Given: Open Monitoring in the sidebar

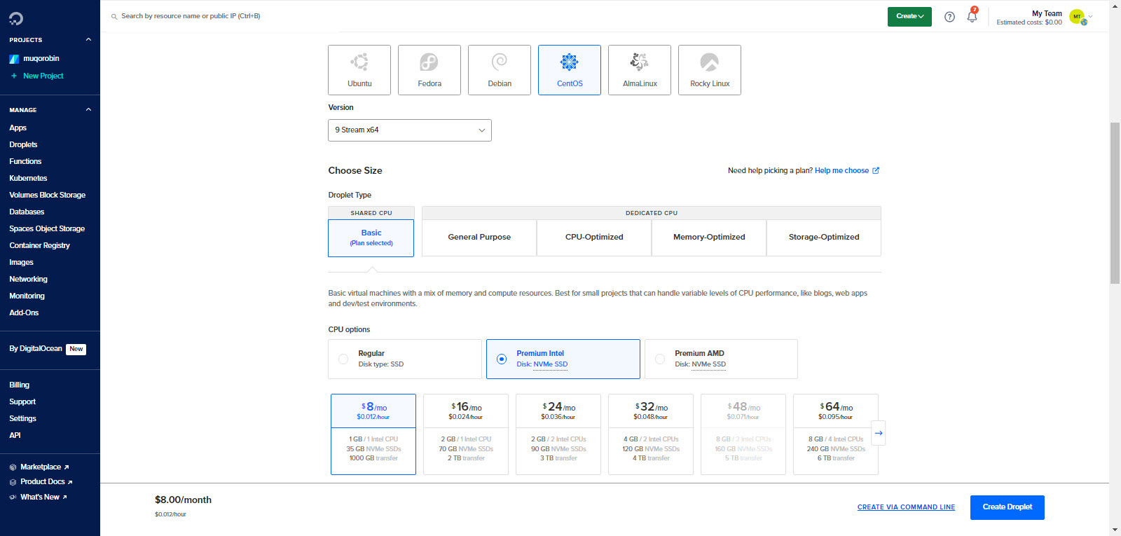Looking at the screenshot, I should [27, 296].
